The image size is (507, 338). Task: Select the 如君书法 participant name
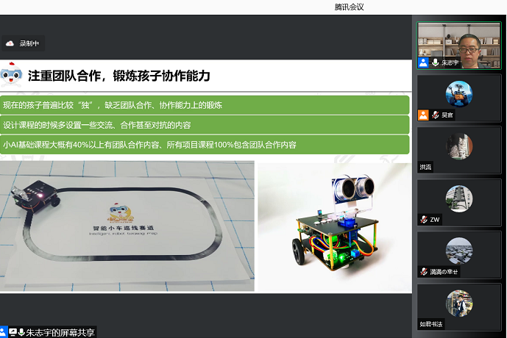coord(431,324)
